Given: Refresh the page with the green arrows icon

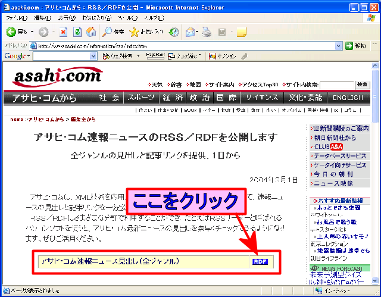Looking at the screenshot, I should click(x=77, y=32).
